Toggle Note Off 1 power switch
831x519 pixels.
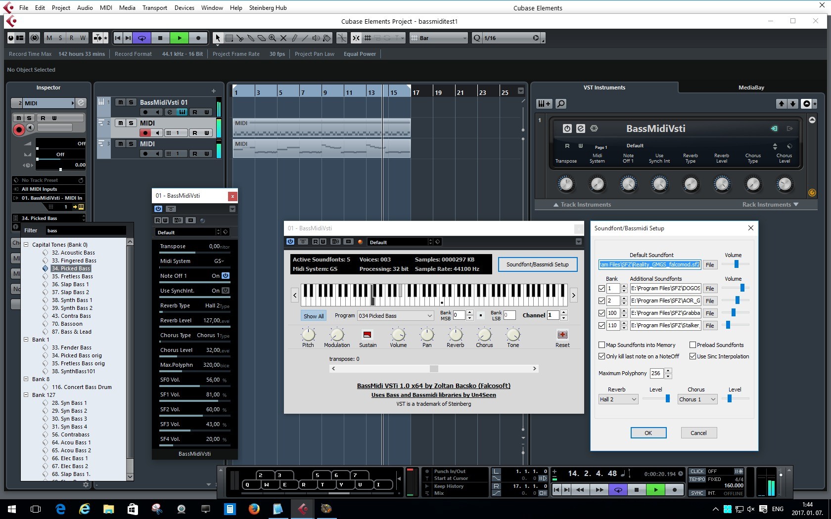(226, 276)
